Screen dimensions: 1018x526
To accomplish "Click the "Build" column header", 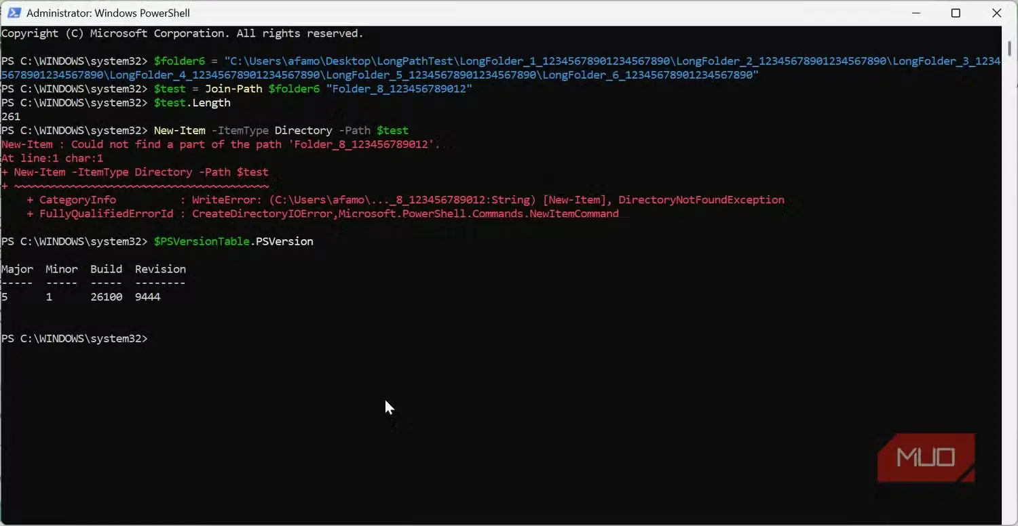I will tap(106, 269).
